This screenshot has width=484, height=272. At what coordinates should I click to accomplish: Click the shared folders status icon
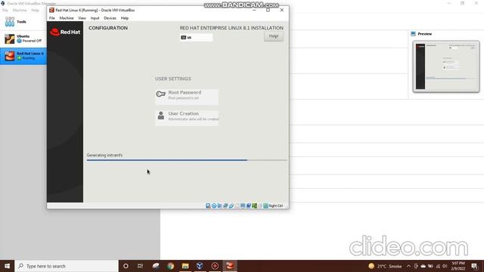[237, 206]
